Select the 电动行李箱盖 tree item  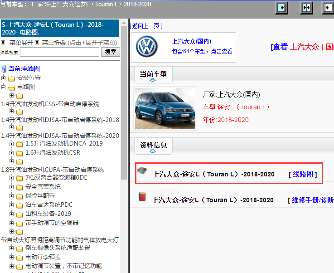click(x=43, y=257)
